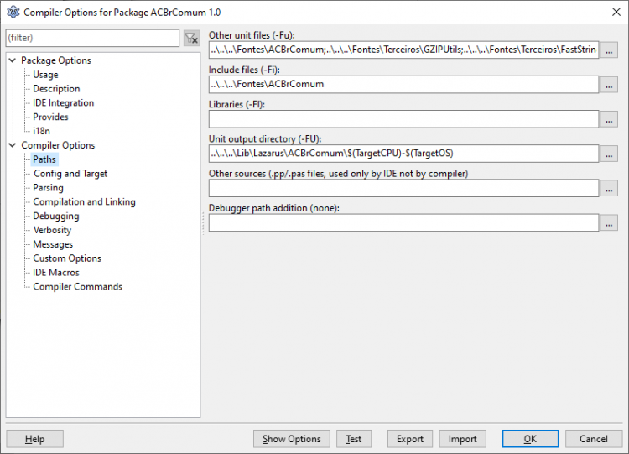The image size is (629, 454).
Task: Click the Show Options button
Action: pos(292,439)
